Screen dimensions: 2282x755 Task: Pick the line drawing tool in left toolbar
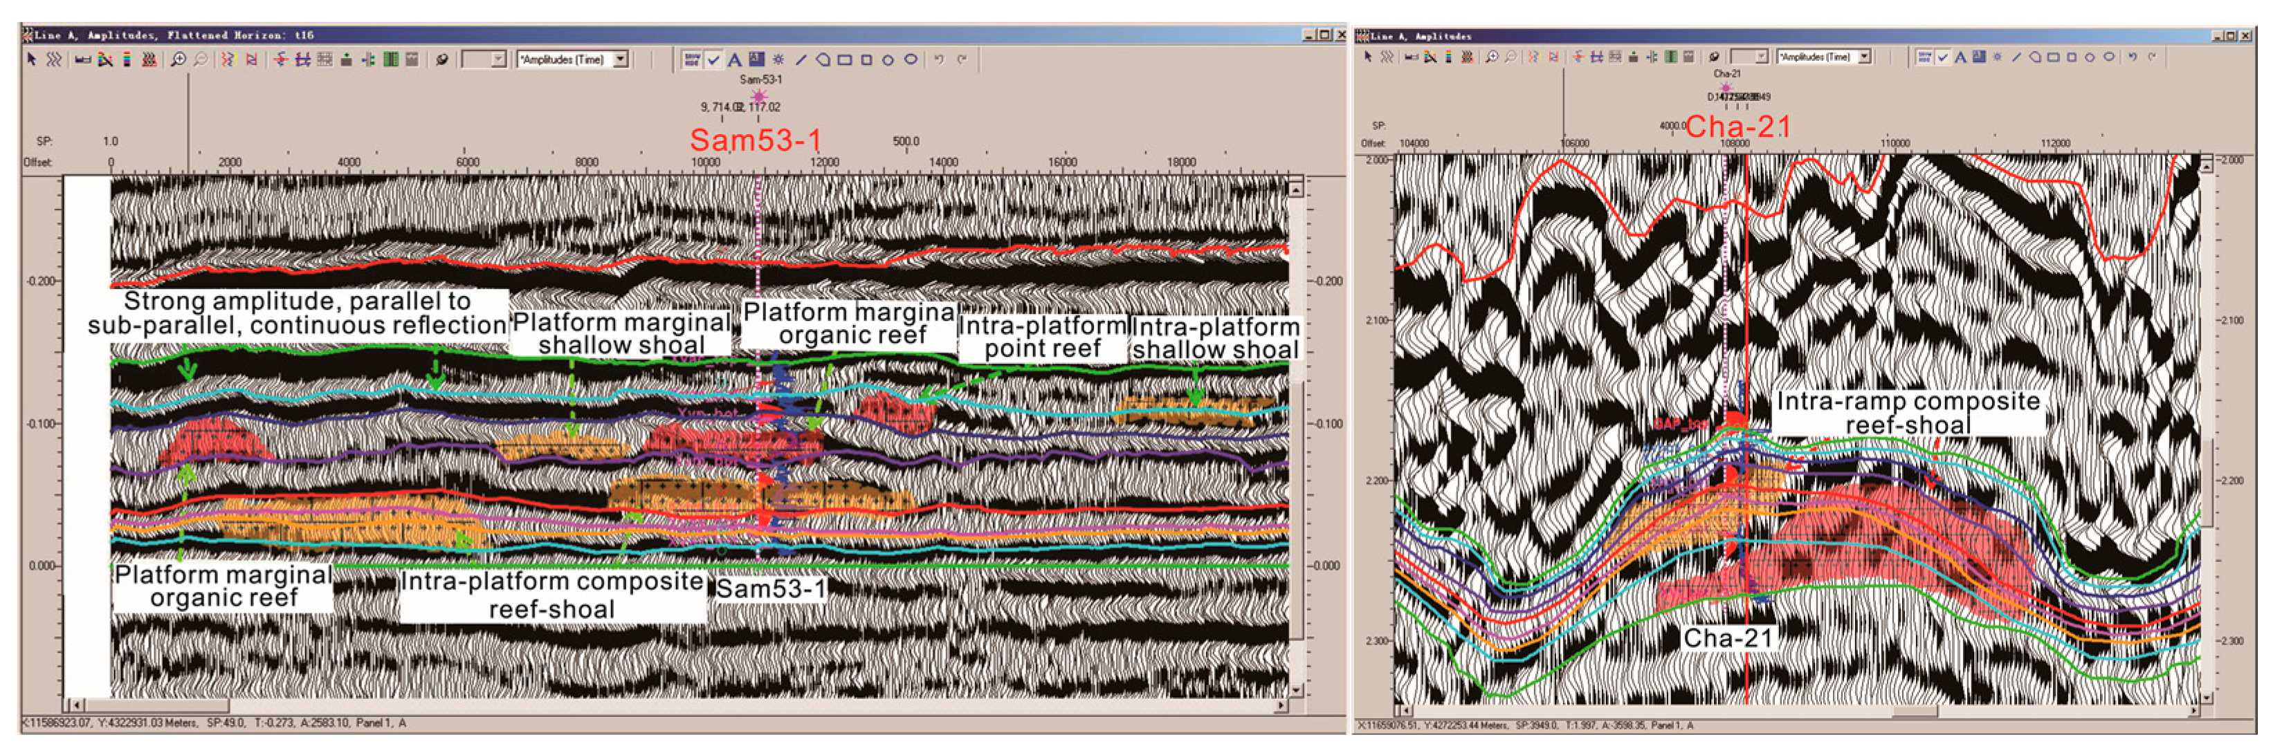click(x=801, y=59)
